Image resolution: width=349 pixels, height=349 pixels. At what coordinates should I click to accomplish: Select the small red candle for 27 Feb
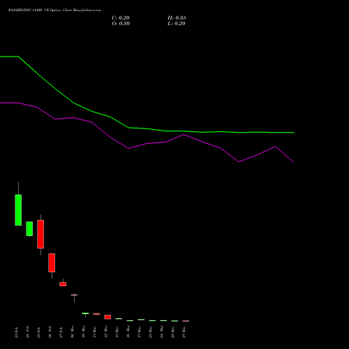pyautogui.click(x=63, y=284)
